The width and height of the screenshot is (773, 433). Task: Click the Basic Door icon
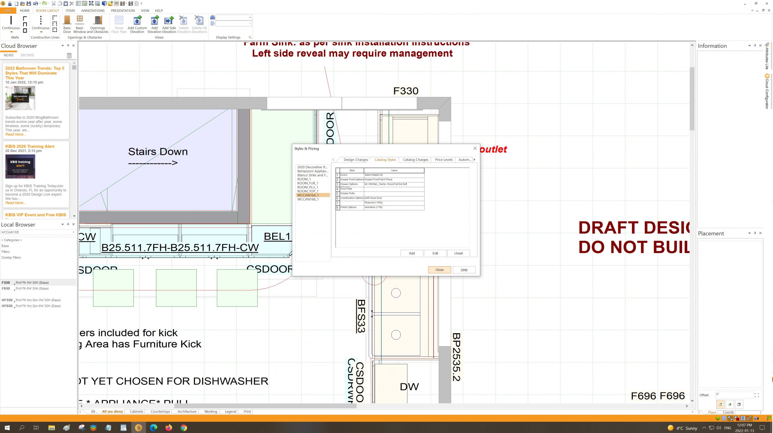pos(67,21)
